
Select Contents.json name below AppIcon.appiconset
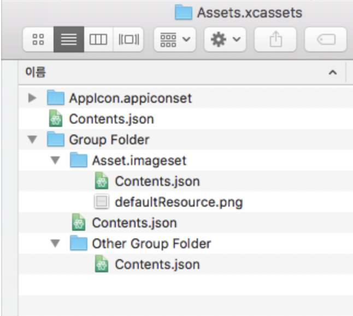tap(111, 119)
